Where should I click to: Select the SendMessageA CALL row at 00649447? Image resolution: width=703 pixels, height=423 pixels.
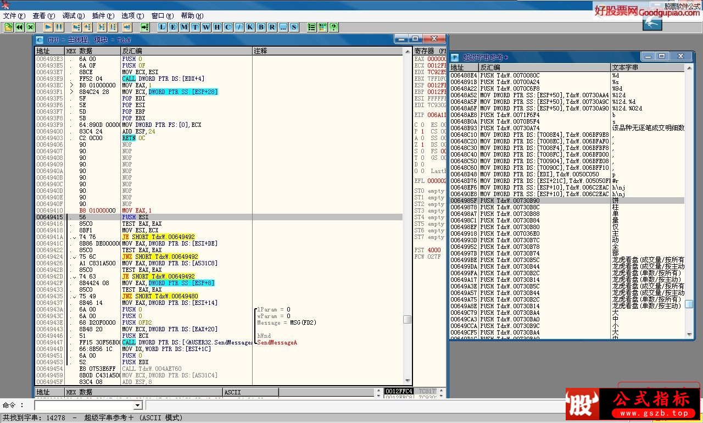219,342
